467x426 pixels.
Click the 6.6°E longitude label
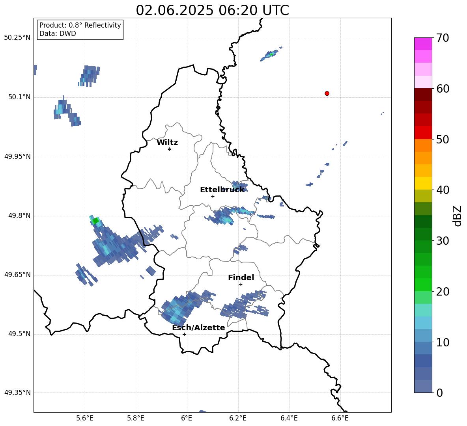point(340,418)
